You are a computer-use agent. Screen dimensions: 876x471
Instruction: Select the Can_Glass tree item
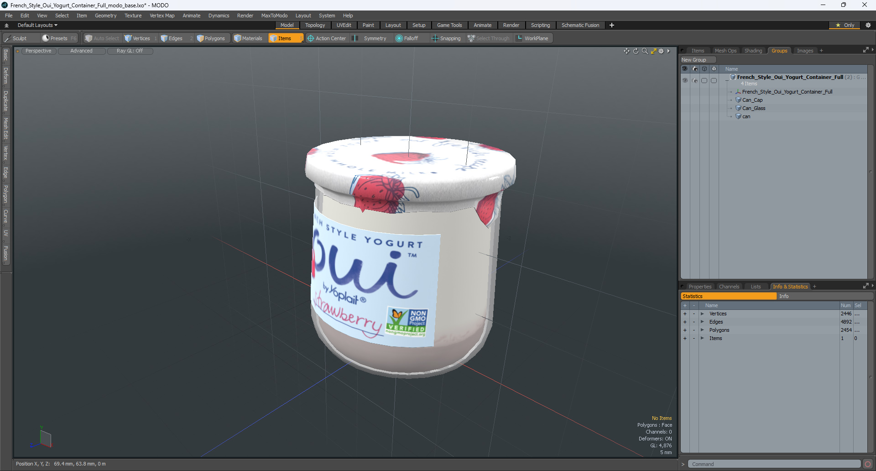point(754,108)
